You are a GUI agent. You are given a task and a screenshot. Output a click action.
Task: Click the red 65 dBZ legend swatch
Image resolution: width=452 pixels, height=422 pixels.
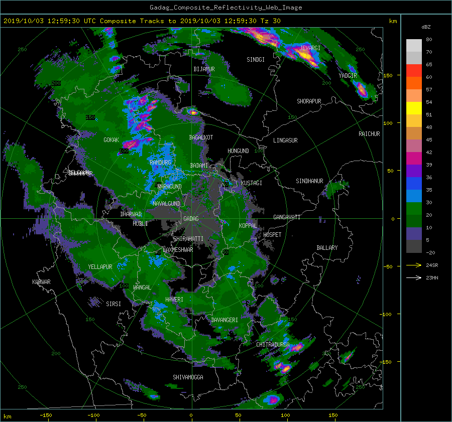point(414,70)
